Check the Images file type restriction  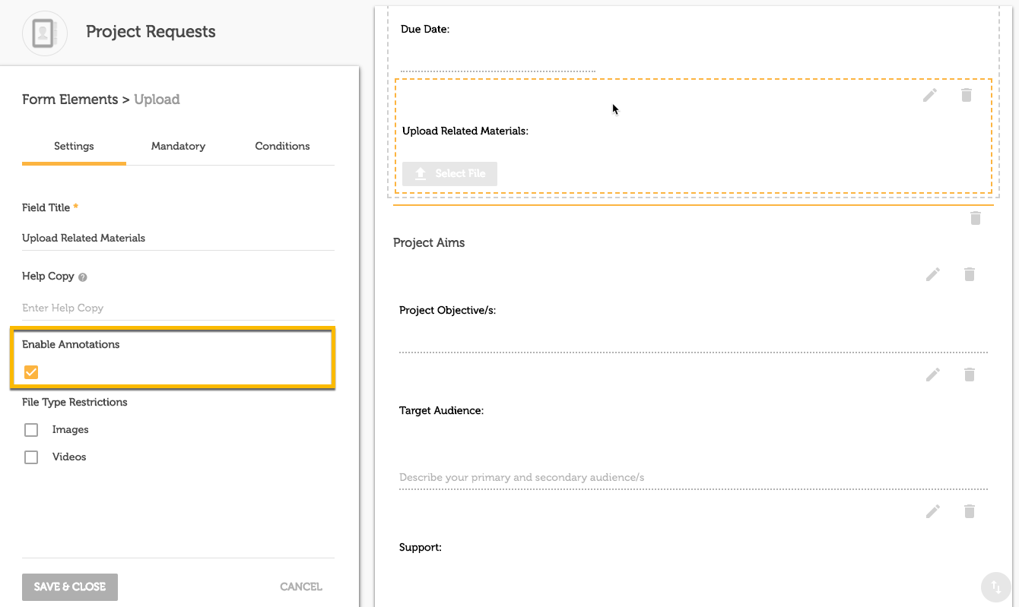point(31,430)
